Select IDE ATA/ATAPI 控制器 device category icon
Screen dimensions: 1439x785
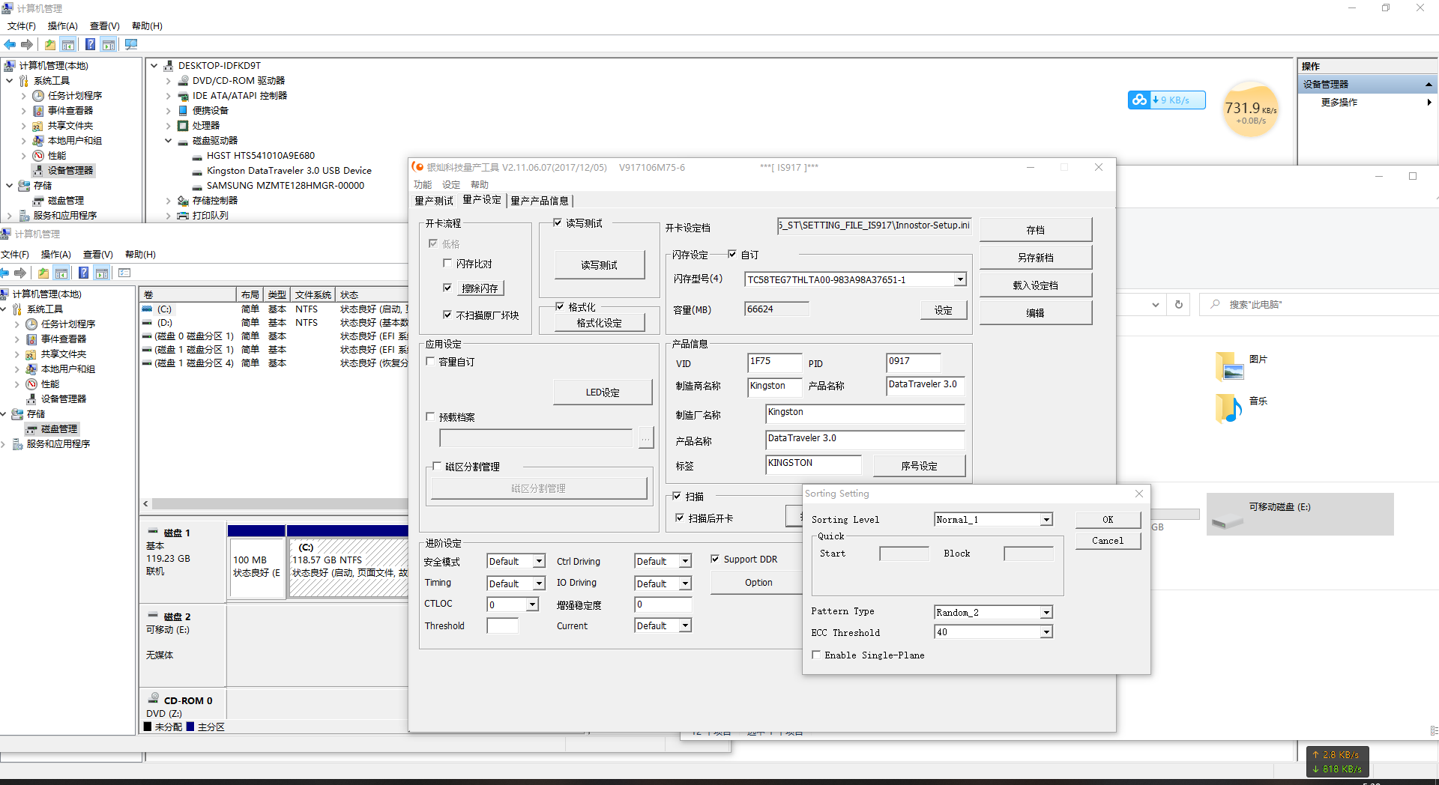[184, 96]
